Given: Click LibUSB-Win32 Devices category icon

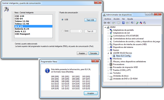Looking at the screenshot, I should coord(111,53).
